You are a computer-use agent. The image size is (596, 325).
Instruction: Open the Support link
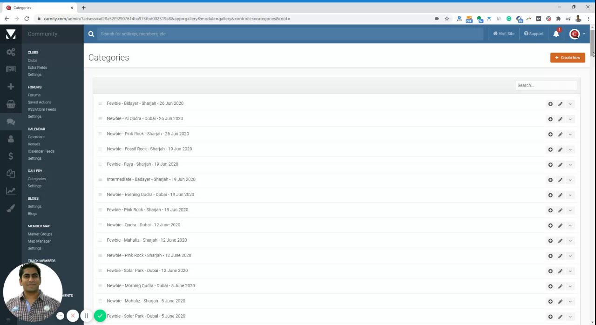[x=534, y=34]
